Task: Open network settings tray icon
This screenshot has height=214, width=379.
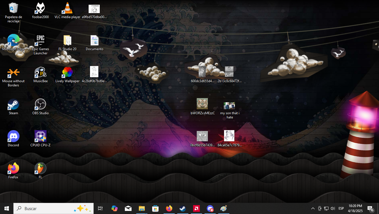Action: [326, 208]
